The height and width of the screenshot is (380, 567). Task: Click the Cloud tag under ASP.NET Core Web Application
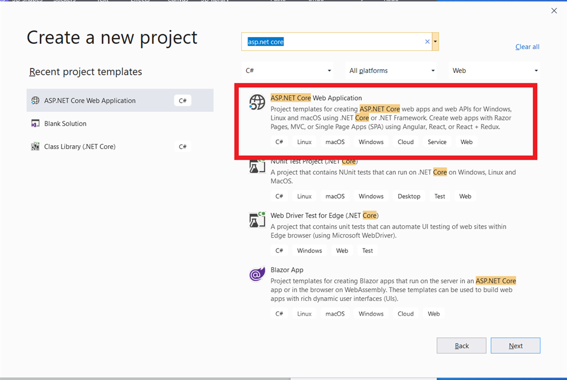[x=405, y=141]
